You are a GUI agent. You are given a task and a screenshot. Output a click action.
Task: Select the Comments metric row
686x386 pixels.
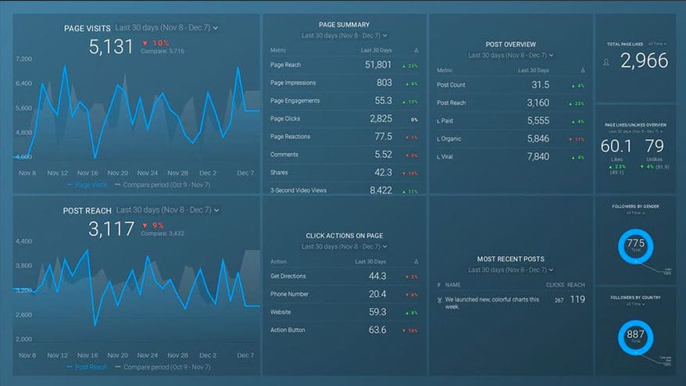(x=344, y=155)
